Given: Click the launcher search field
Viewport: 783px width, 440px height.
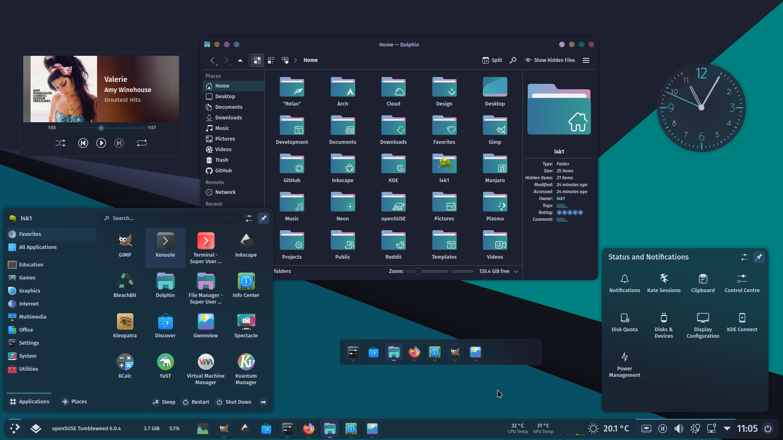Looking at the screenshot, I should [171, 218].
